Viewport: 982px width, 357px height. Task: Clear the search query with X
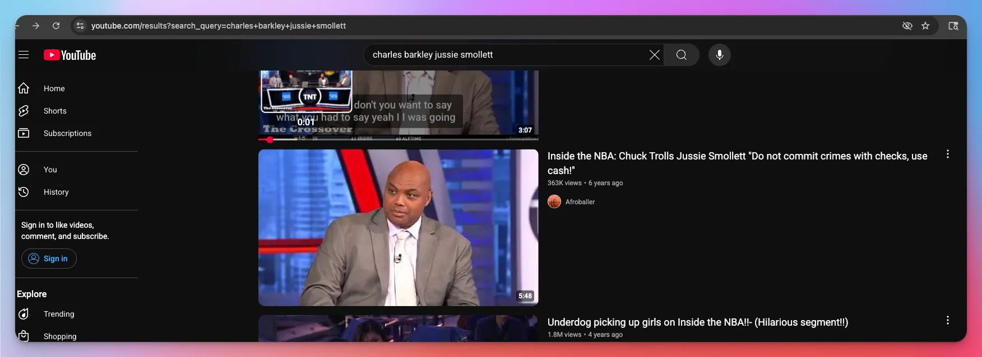(654, 55)
